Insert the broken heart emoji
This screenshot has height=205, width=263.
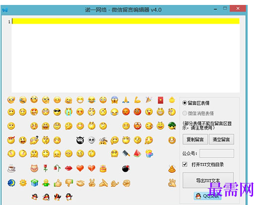click(x=91, y=168)
